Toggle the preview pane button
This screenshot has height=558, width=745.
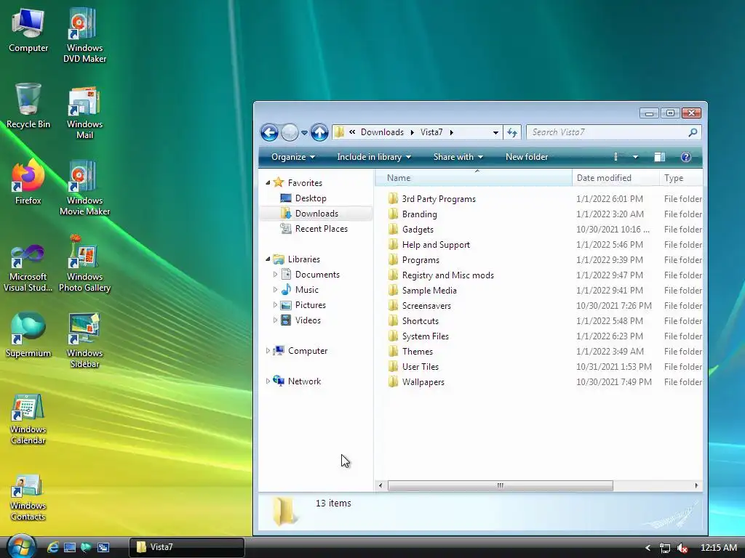click(x=659, y=157)
